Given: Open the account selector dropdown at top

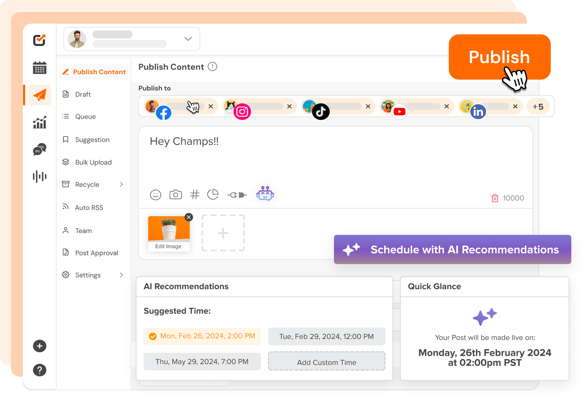Looking at the screenshot, I should (188, 39).
